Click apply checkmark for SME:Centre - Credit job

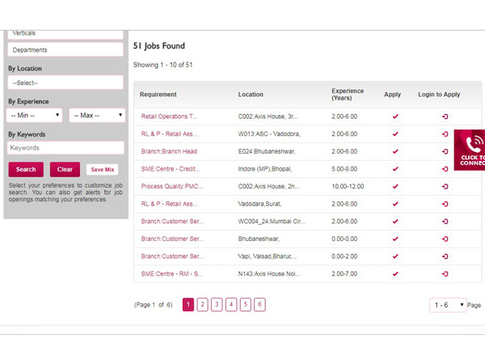pyautogui.click(x=395, y=169)
